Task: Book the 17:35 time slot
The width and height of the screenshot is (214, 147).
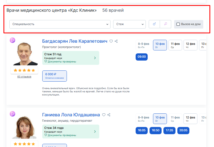Action: 169,130
